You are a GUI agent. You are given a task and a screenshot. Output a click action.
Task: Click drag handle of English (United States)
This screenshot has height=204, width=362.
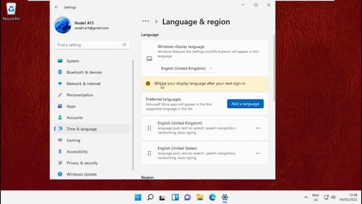149,153
